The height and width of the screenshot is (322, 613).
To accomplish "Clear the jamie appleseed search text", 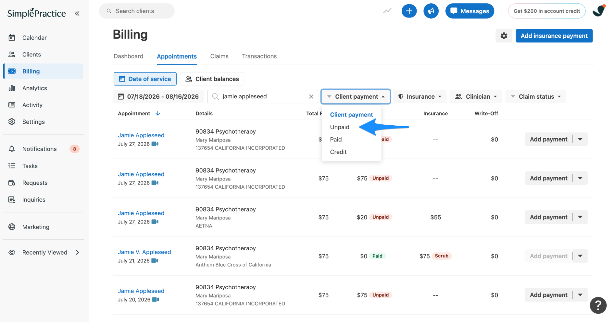I will coord(311,97).
